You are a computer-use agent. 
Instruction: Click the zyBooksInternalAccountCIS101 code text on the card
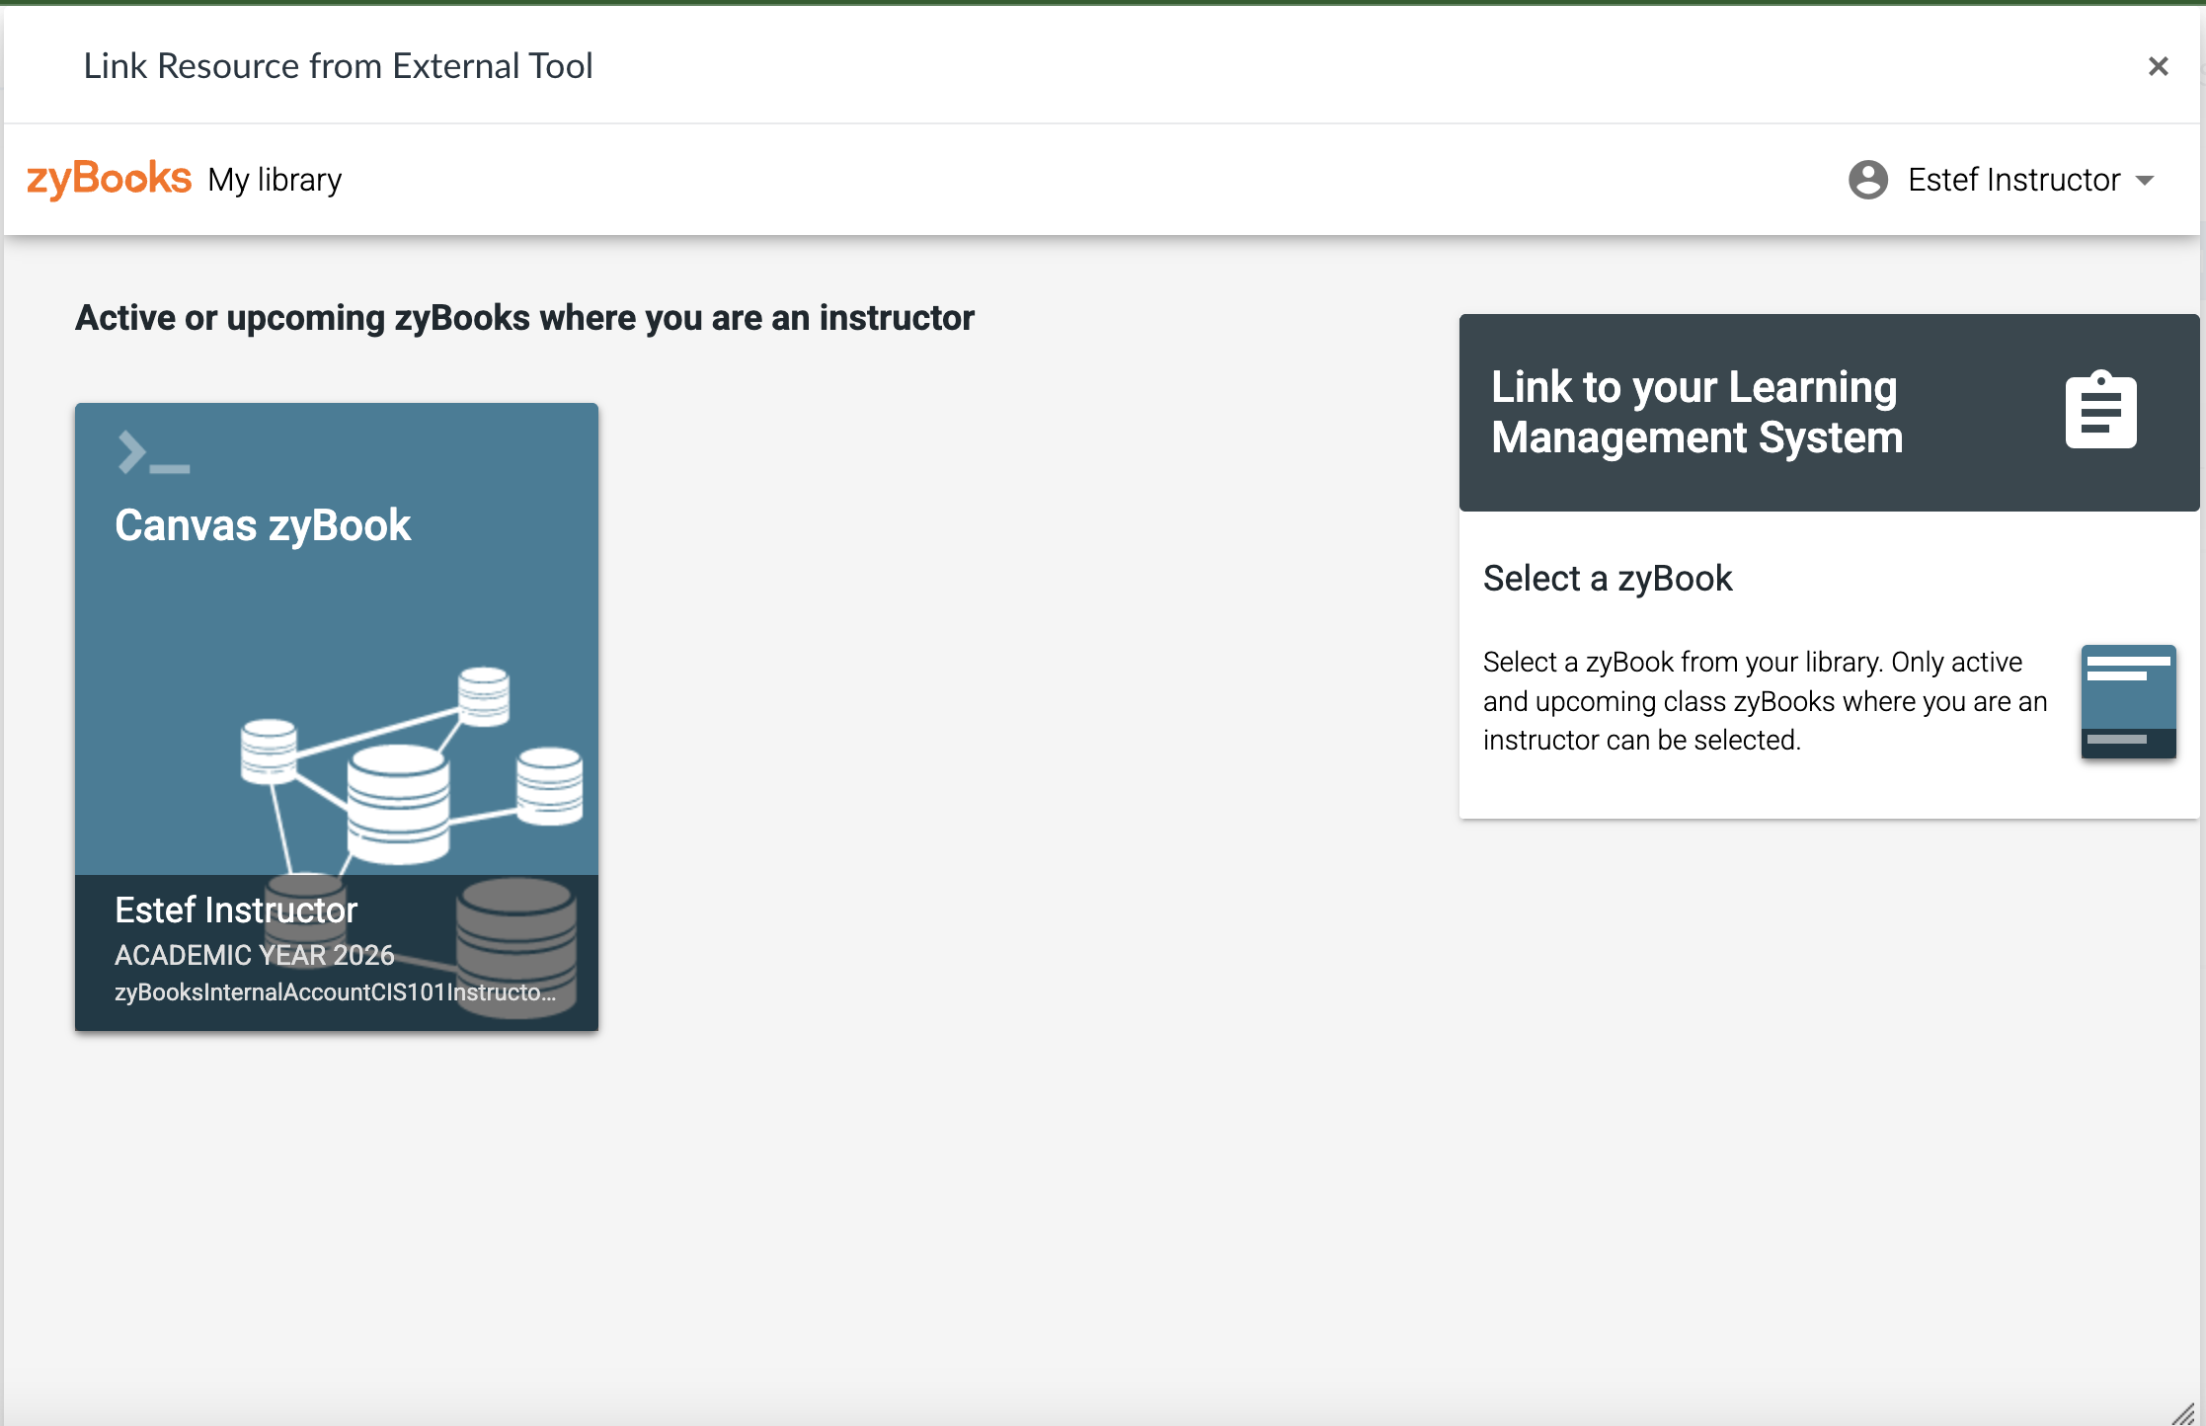click(x=334, y=994)
